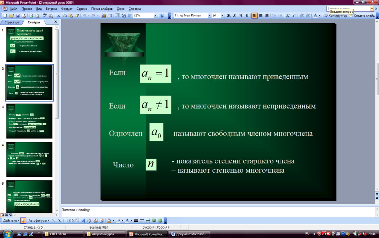Align text left

254,16
